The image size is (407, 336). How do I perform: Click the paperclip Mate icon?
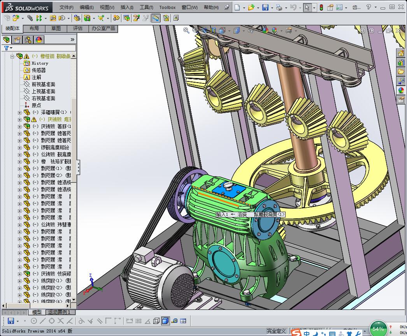[x=30, y=18]
